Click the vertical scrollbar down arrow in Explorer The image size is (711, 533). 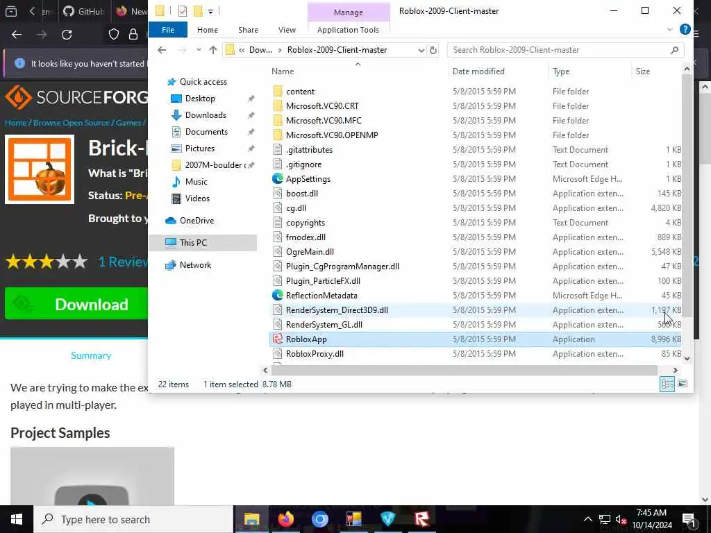(x=687, y=358)
